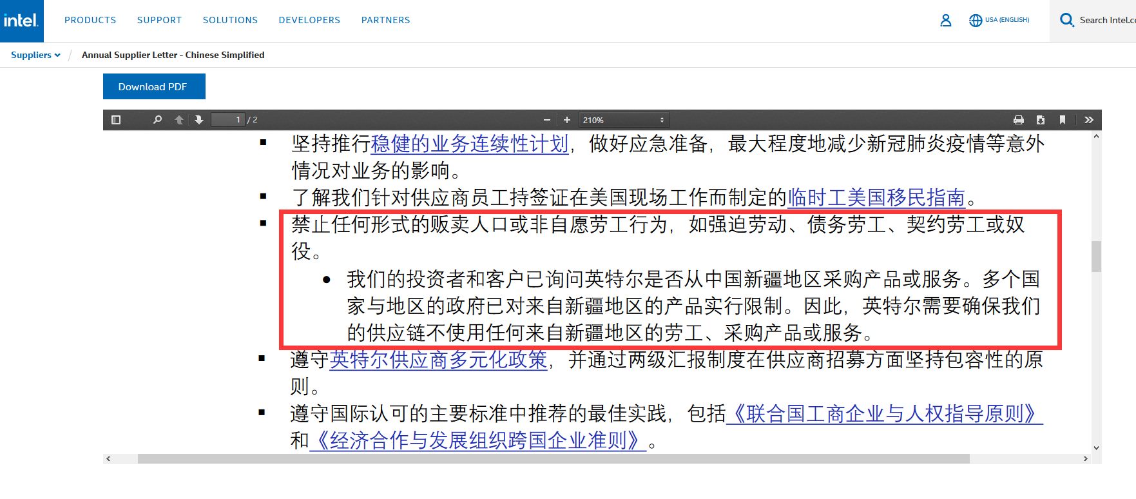Zoom out of the PDF
The height and width of the screenshot is (499, 1136).
coord(547,120)
